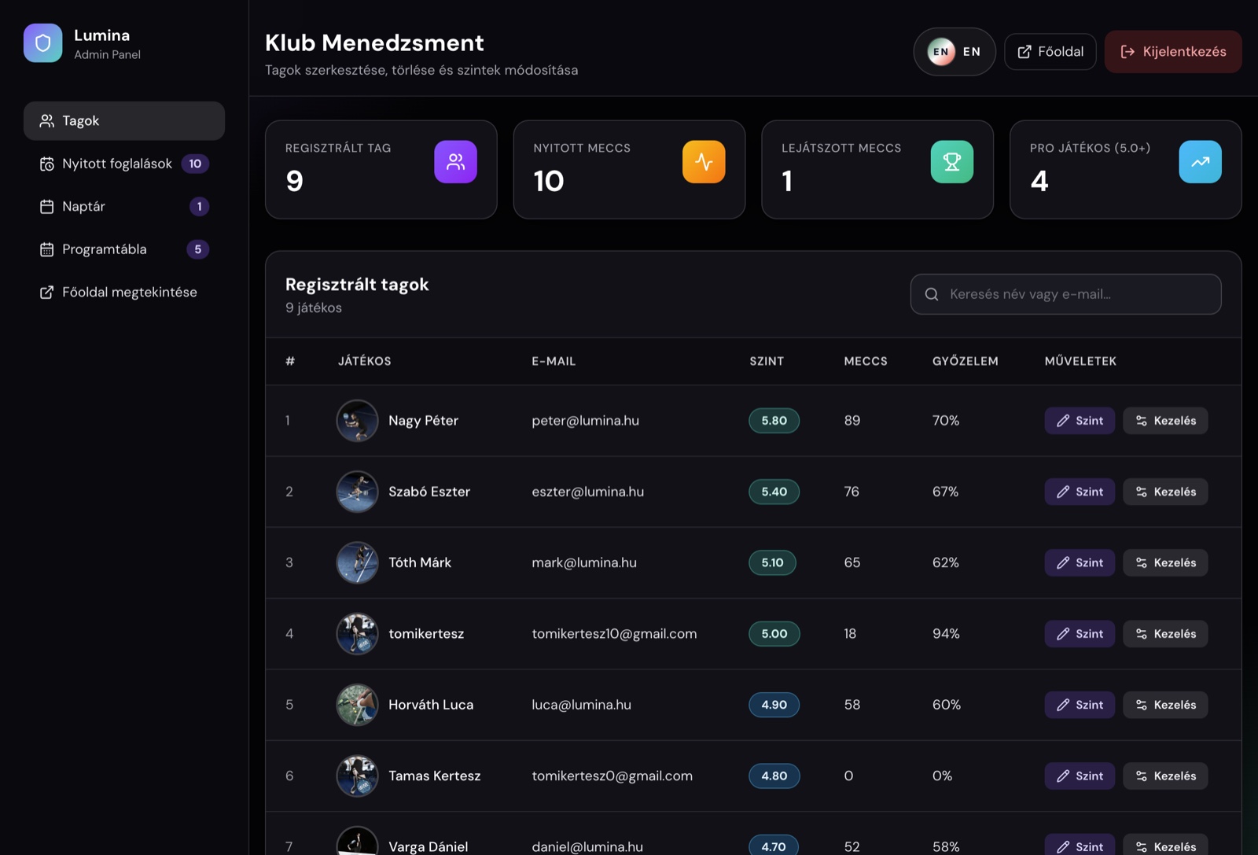Image resolution: width=1258 pixels, height=855 pixels.
Task: Click the name Varga Dániel
Action: 428,846
